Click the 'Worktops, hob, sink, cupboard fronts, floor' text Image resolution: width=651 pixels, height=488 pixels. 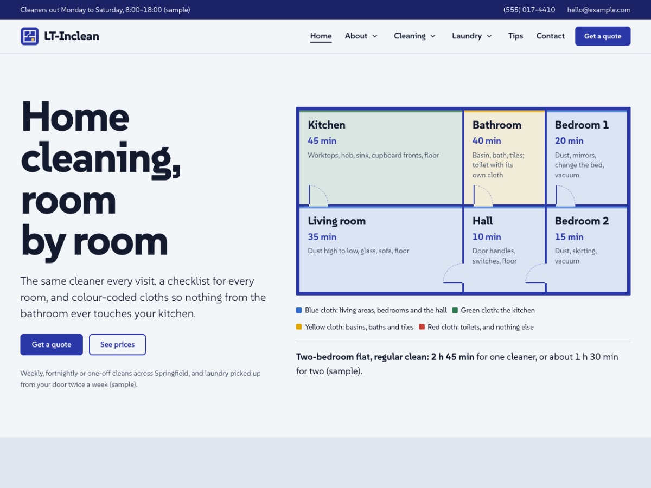pyautogui.click(x=373, y=156)
